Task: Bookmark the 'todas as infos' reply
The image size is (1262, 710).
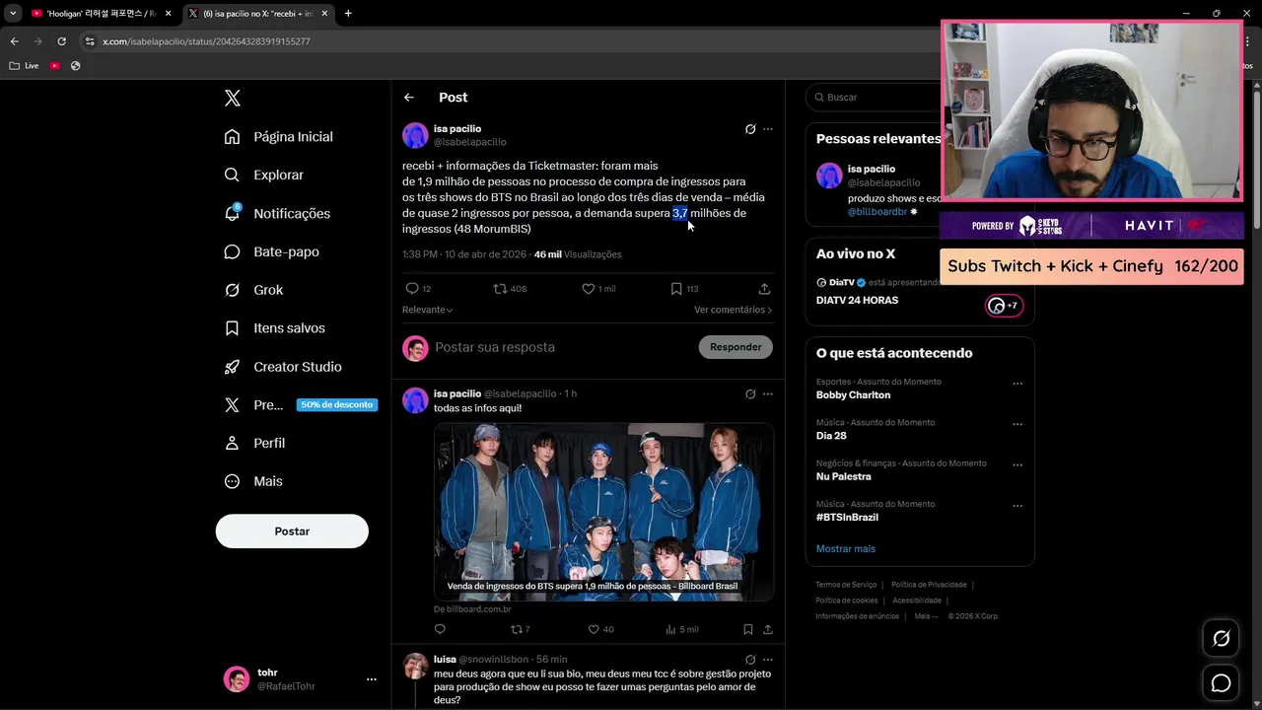Action: coord(747,629)
